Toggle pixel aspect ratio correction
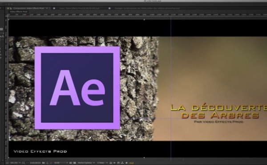This screenshot has width=267, height=165. (x=111, y=163)
